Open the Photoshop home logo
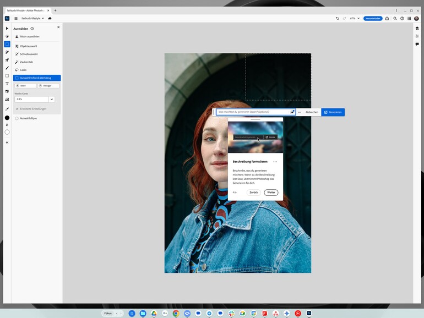Screen dimensions: 424x318 (7, 18)
